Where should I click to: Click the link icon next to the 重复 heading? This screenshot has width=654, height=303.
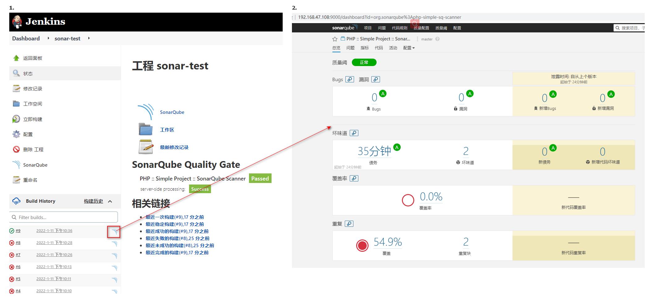click(349, 224)
